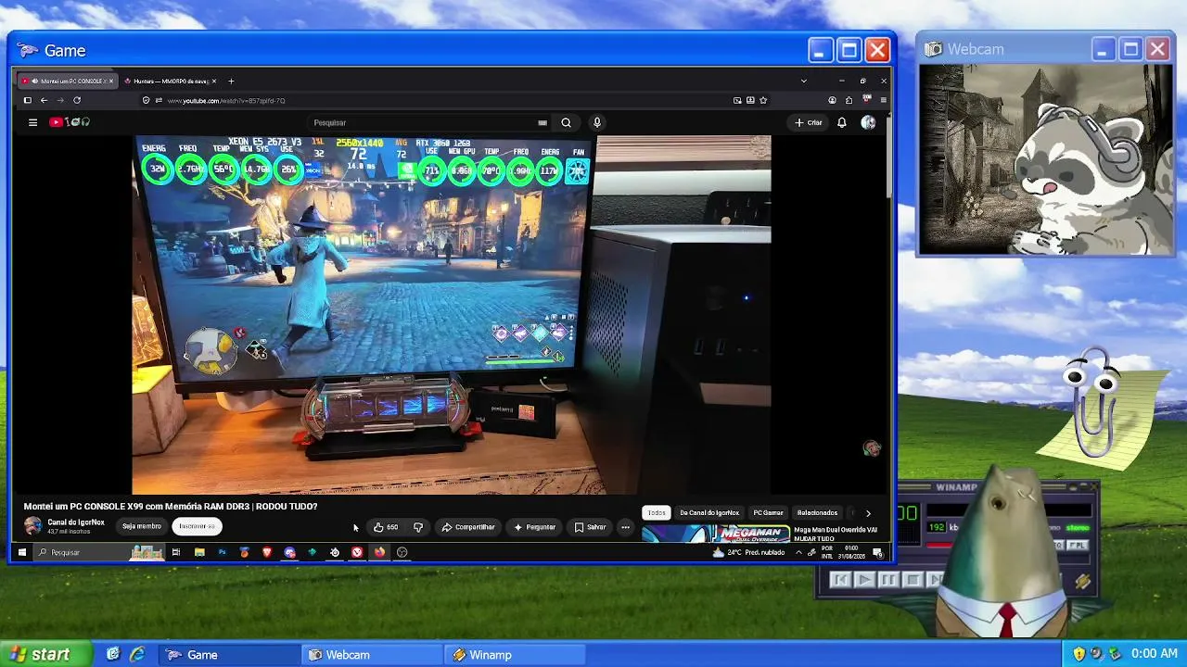Click the Salvar save button
The width and height of the screenshot is (1187, 667).
[x=590, y=527]
